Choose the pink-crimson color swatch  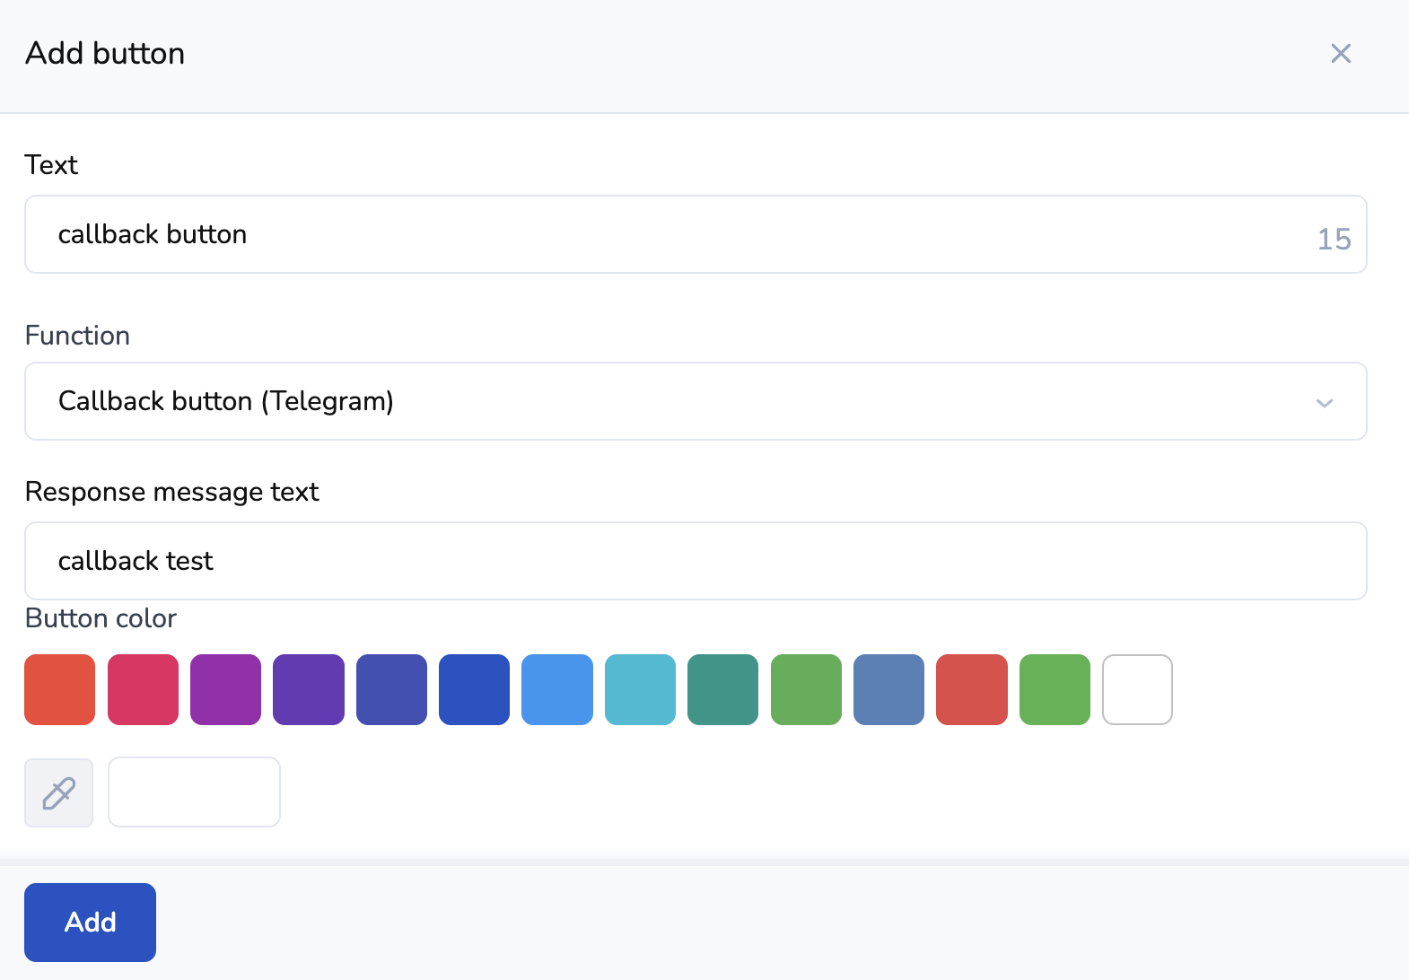pyautogui.click(x=143, y=689)
